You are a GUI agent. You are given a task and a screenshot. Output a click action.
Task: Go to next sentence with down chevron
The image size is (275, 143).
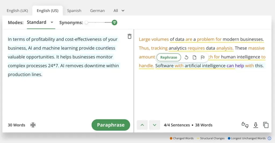(154, 125)
